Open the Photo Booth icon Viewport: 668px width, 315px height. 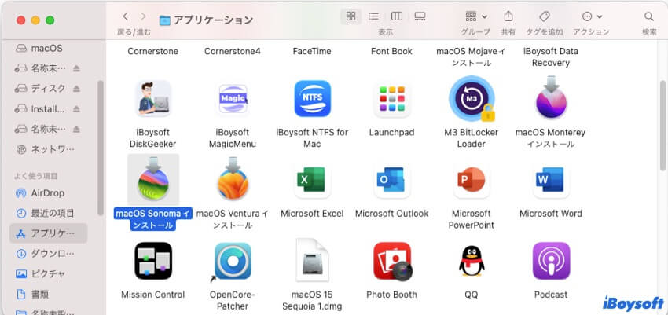coord(392,261)
